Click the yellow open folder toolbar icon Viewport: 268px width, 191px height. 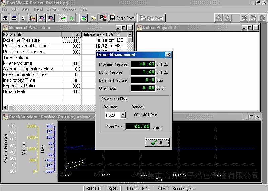coord(94,18)
